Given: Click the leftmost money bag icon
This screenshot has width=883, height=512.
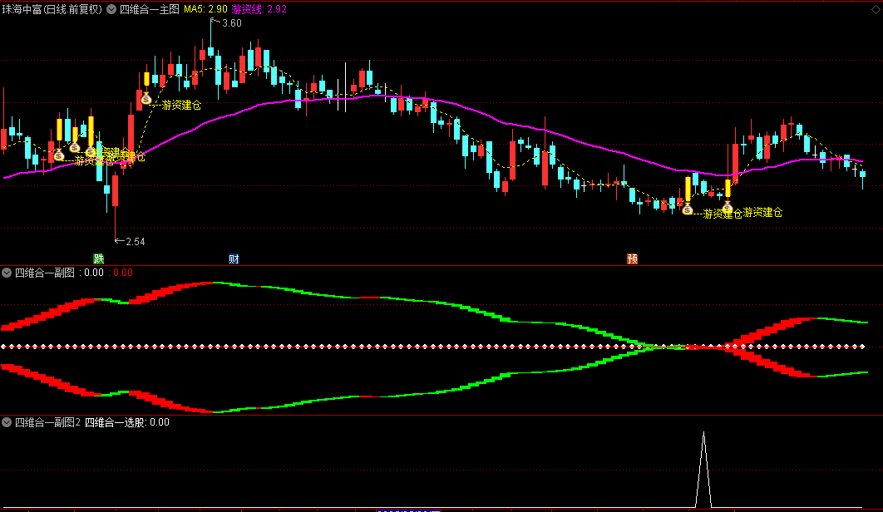Looking at the screenshot, I should point(59,155).
